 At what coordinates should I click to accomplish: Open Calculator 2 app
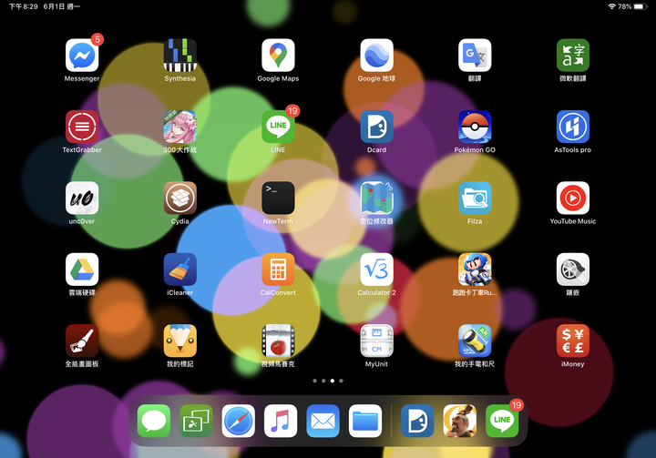pyautogui.click(x=376, y=270)
